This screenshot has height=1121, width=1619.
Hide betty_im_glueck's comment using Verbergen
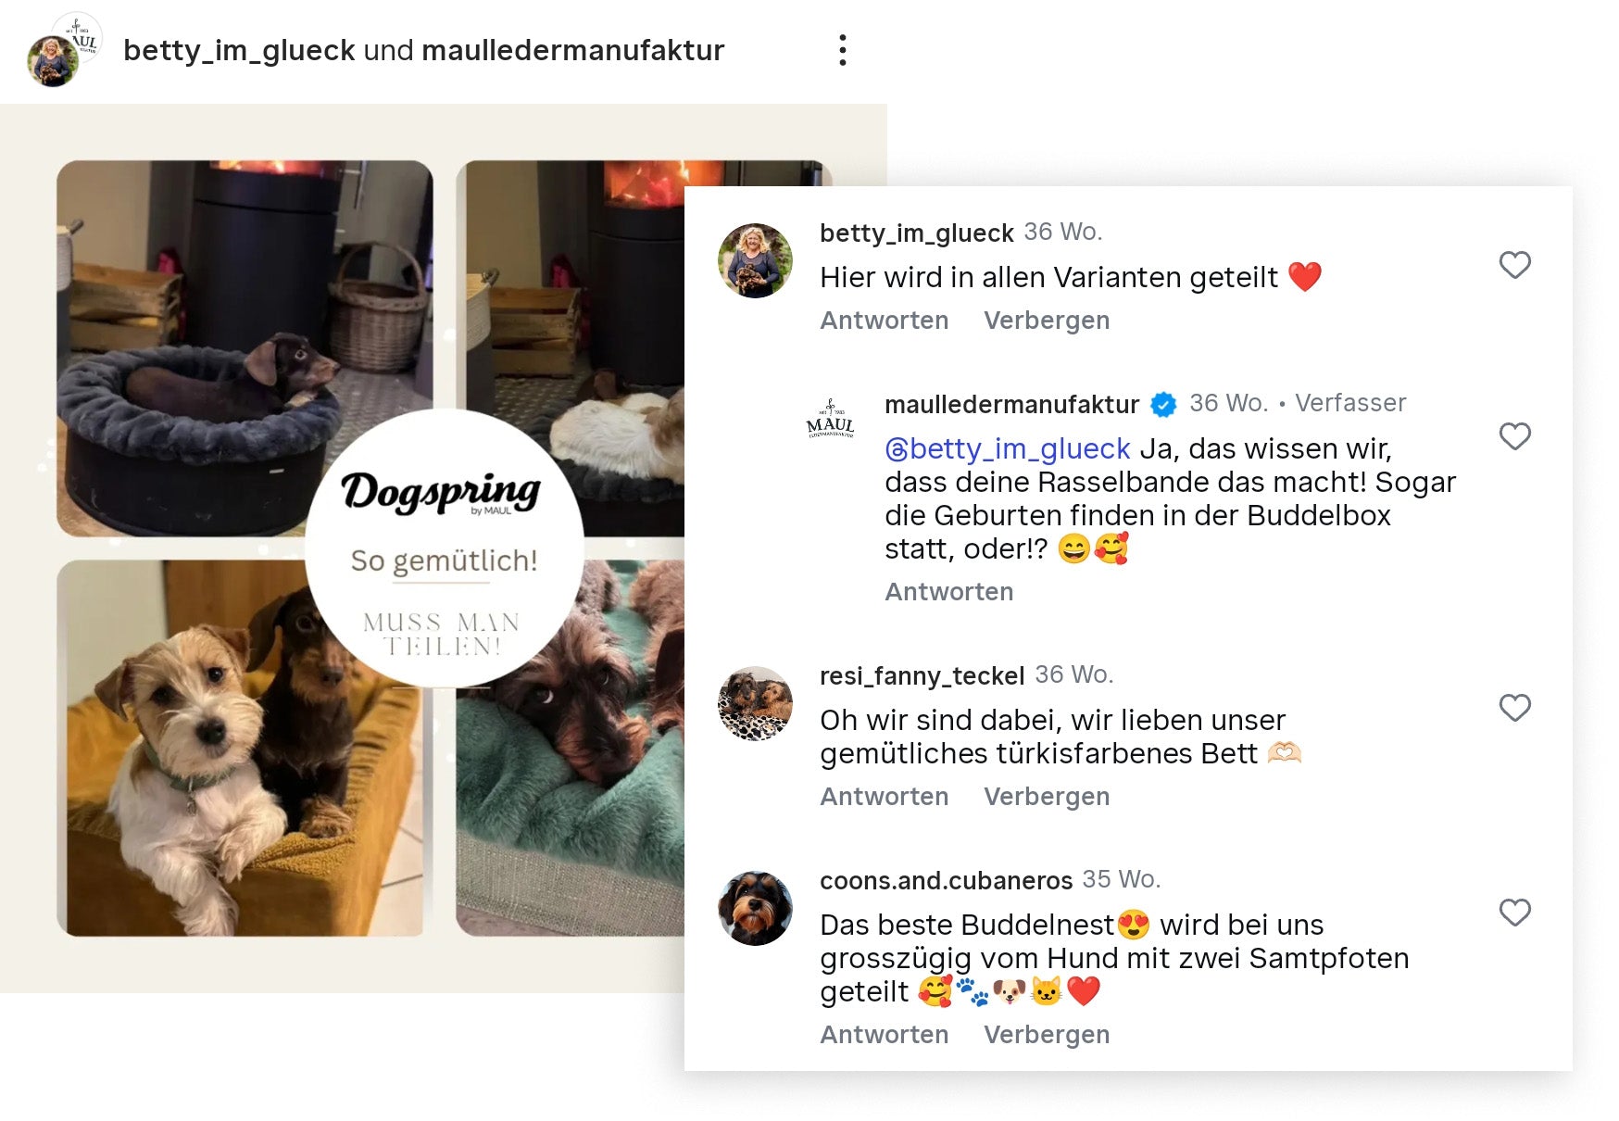[1047, 321]
